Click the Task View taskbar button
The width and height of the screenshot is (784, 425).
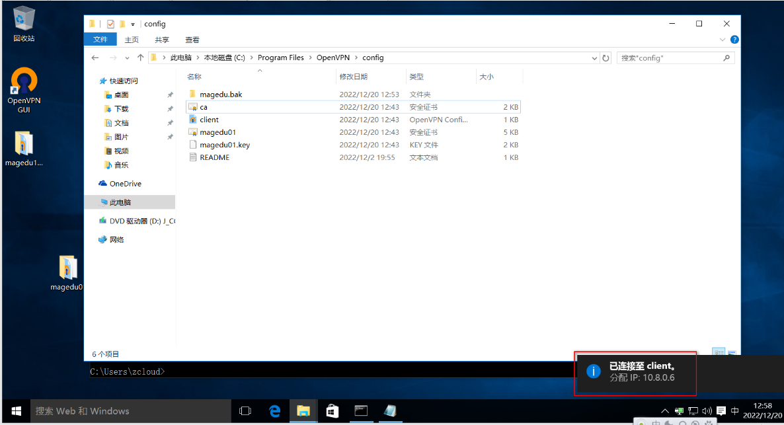(245, 411)
